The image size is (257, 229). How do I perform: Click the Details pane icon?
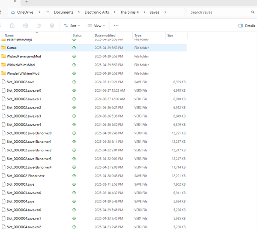click(x=241, y=26)
